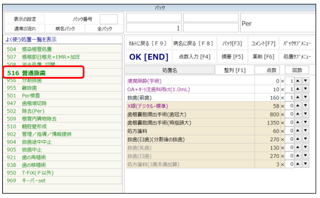
Task: Select pack 902 管理／指導／情報提供
Action: pyautogui.click(x=63, y=134)
